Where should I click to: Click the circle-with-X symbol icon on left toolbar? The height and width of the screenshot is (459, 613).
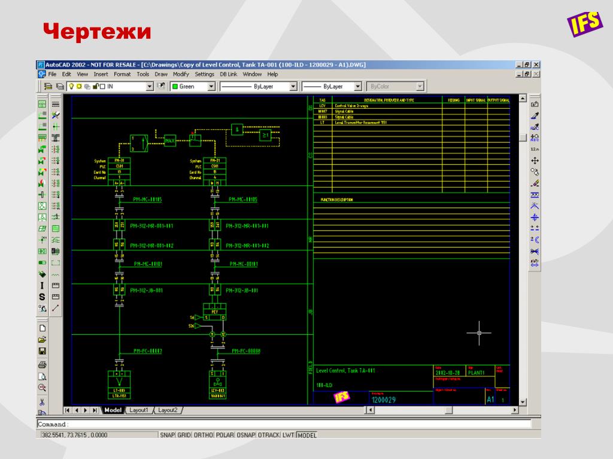pos(43,206)
